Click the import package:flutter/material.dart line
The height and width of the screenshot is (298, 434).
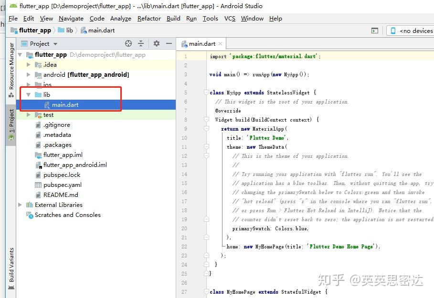pyautogui.click(x=265, y=56)
